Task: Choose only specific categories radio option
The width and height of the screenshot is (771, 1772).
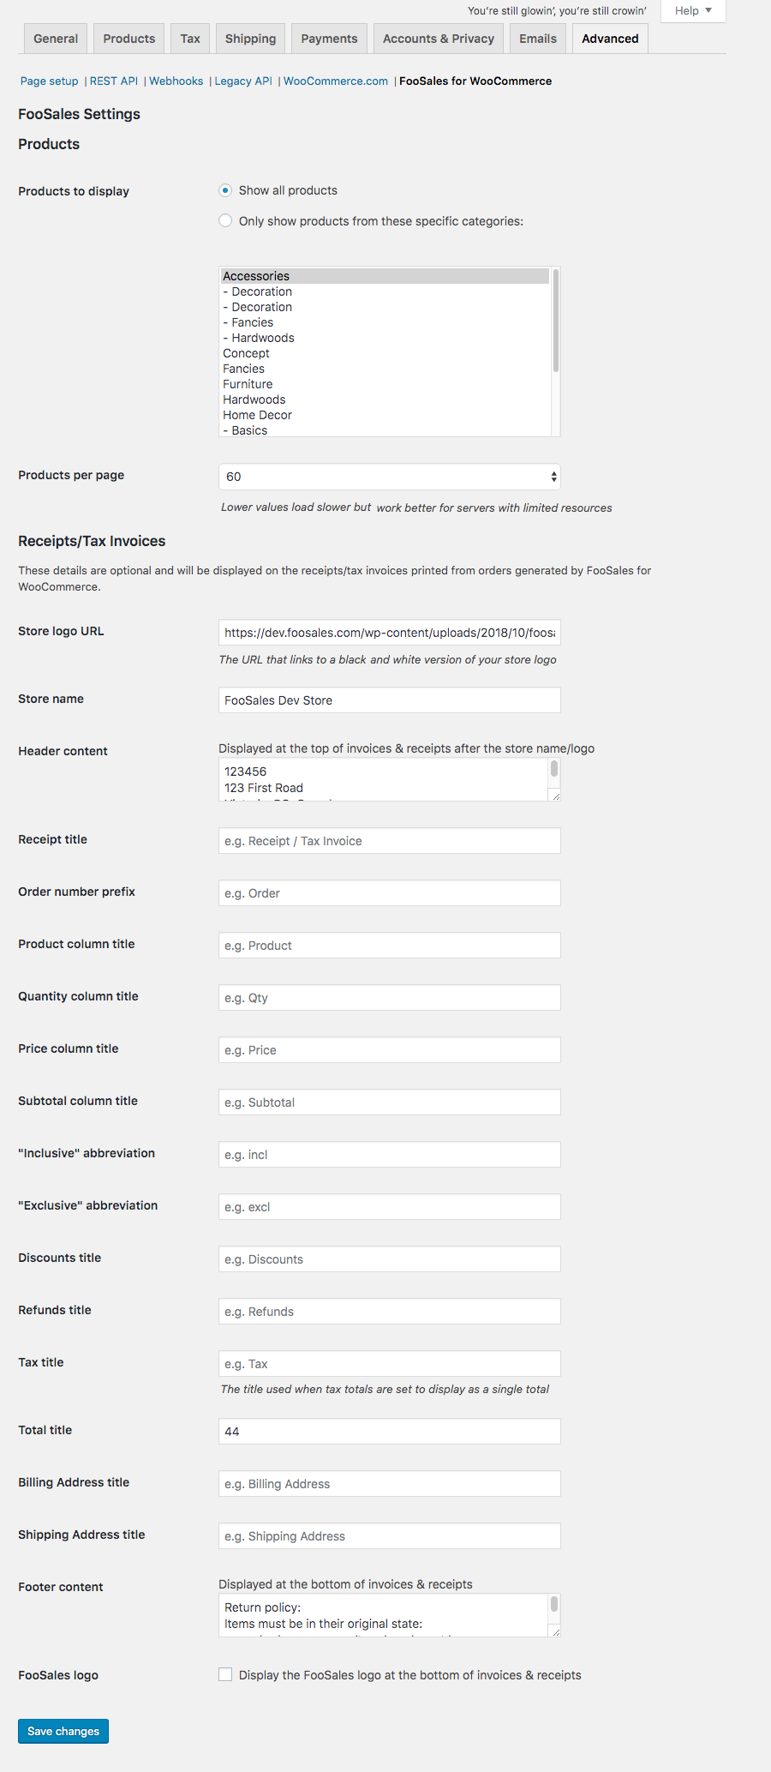Action: tap(225, 221)
